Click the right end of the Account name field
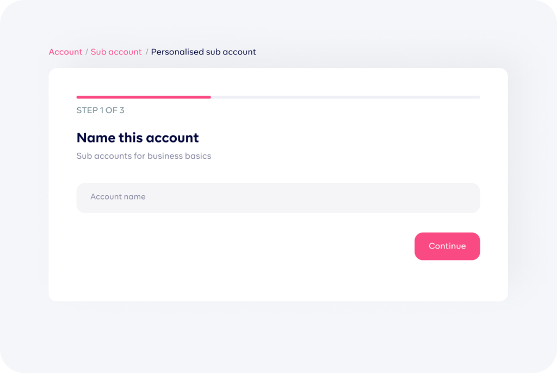 (469, 198)
